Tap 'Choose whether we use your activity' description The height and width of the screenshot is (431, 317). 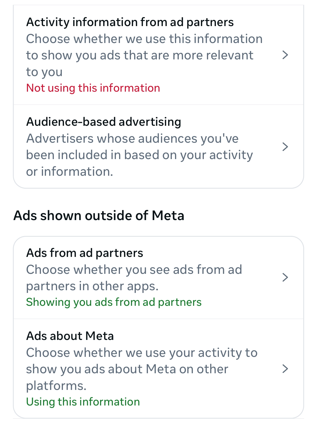142,353
